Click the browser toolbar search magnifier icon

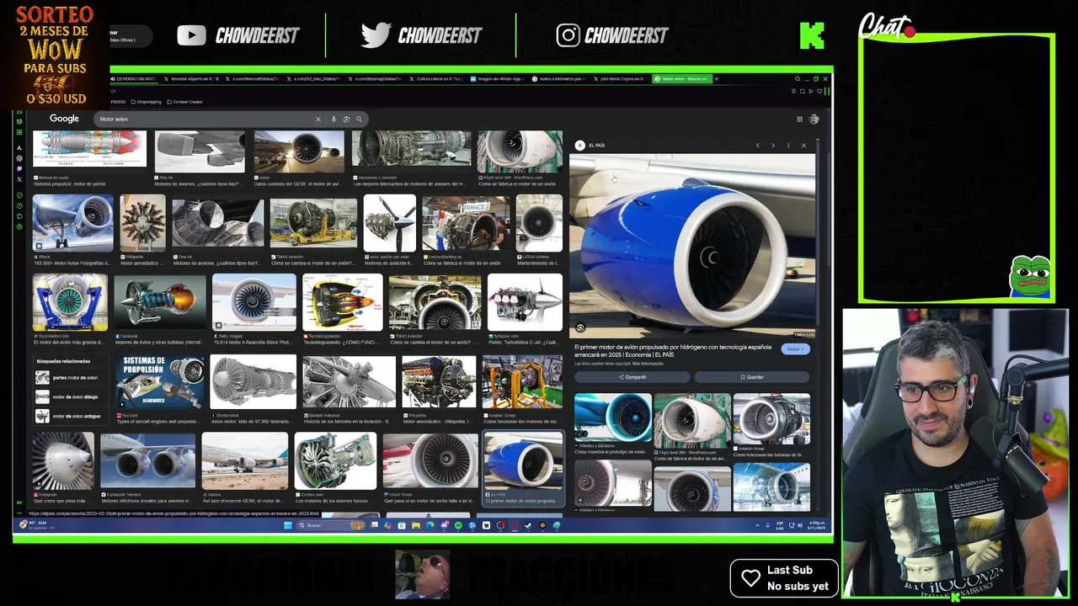click(x=797, y=78)
